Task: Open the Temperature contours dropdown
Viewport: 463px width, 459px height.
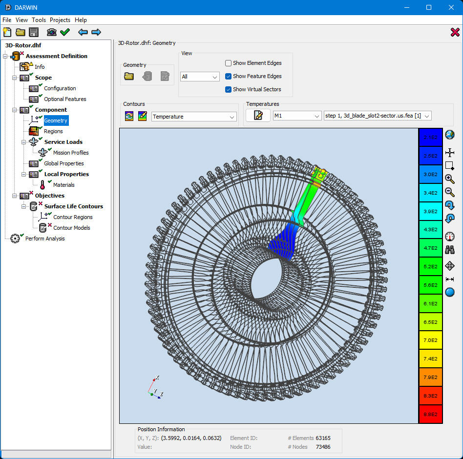Action: coord(194,117)
